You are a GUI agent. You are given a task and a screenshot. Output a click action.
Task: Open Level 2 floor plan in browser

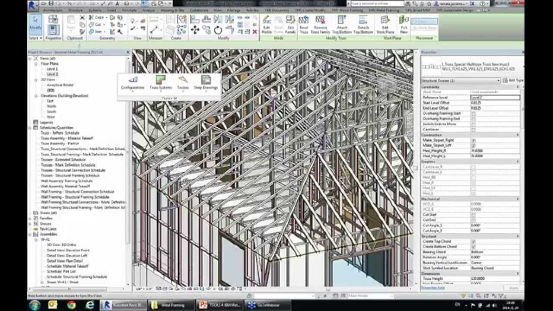[x=52, y=74]
